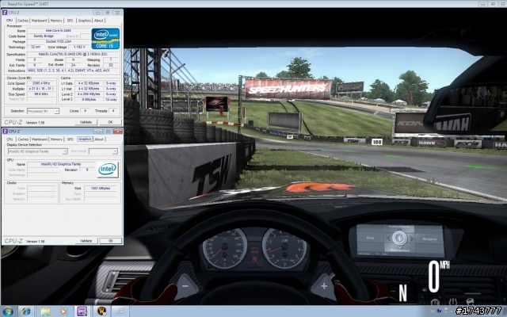This screenshot has width=507, height=317.
Task: Switch to Graphics tab in upper CPU-Z window
Action: click(x=85, y=21)
